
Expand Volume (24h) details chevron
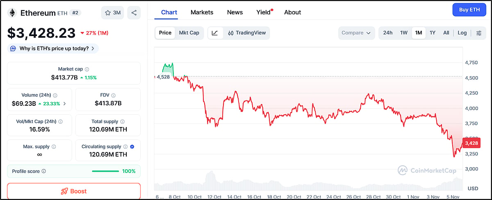65,104
